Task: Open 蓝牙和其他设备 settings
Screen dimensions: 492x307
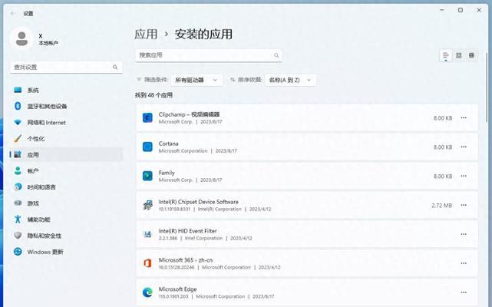Action: [x=66, y=106]
